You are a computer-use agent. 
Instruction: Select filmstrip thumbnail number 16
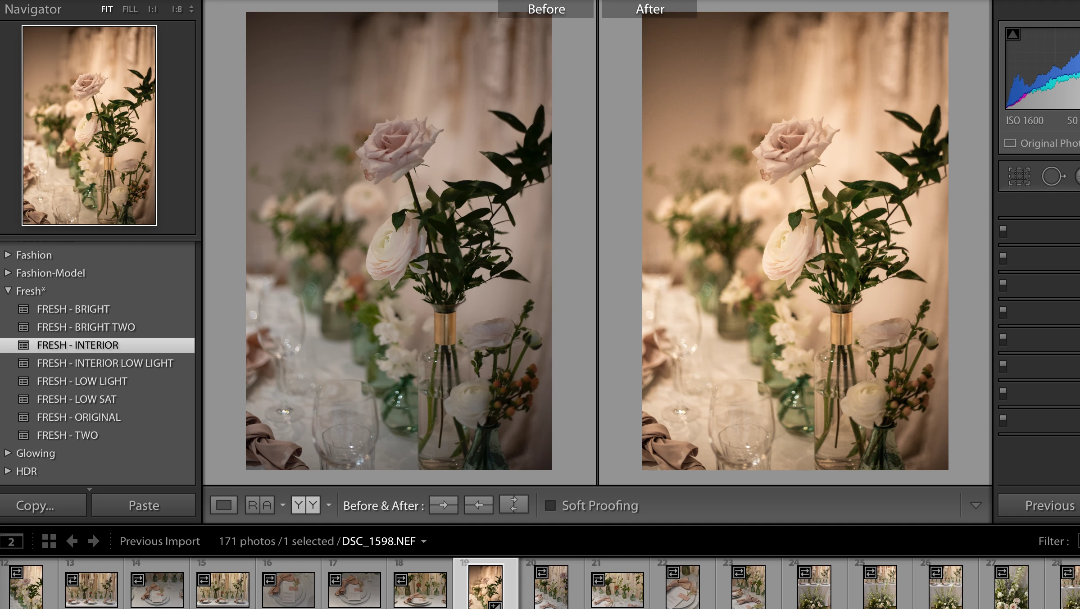288,589
